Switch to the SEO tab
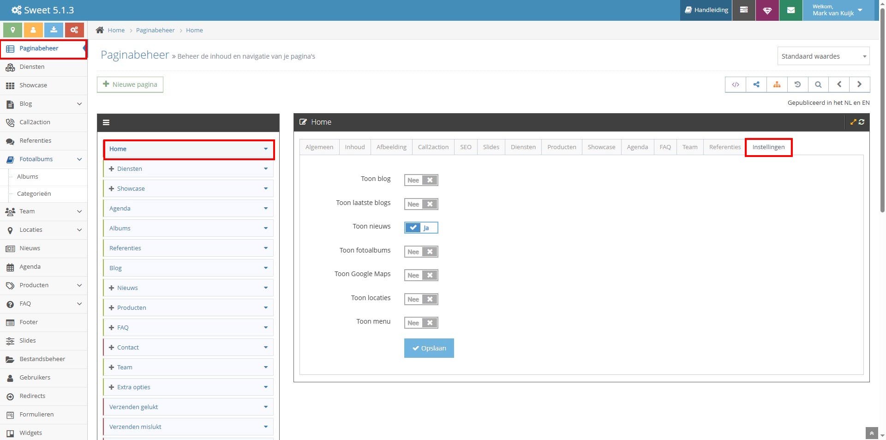Image resolution: width=886 pixels, height=440 pixels. 466,147
